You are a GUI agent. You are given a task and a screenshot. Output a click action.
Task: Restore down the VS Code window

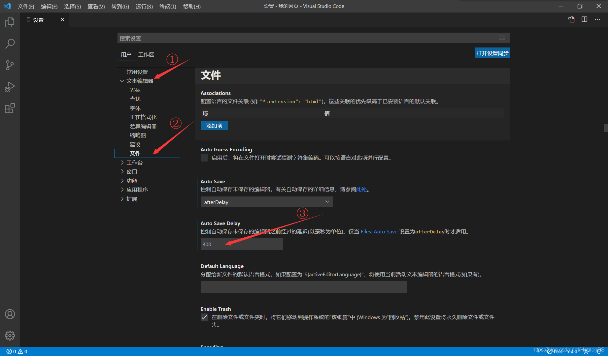[580, 6]
